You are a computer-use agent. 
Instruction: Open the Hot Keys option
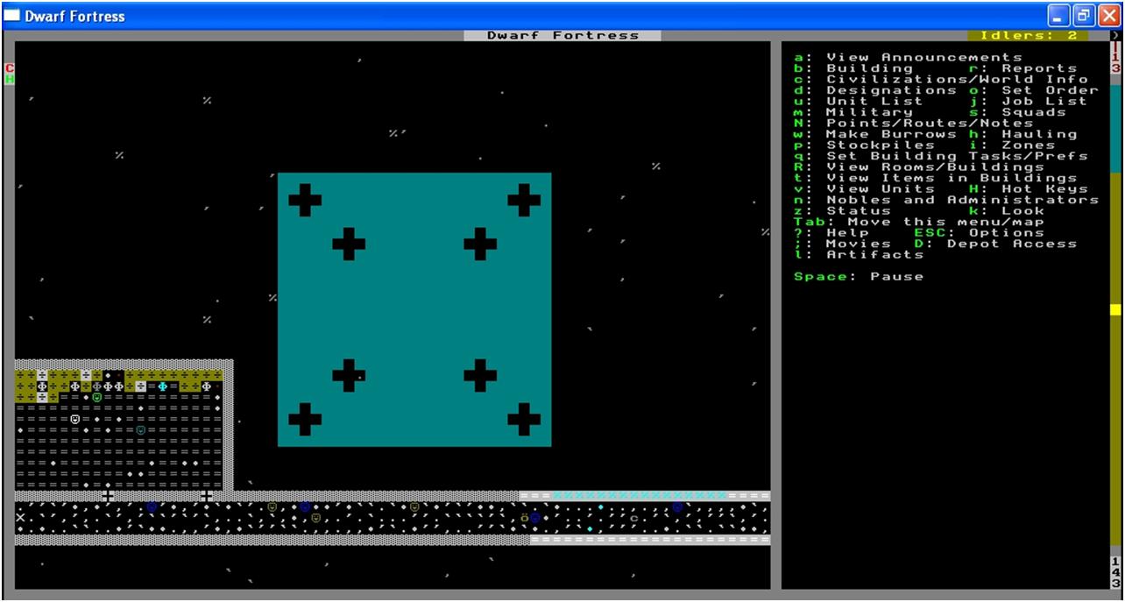(1029, 189)
